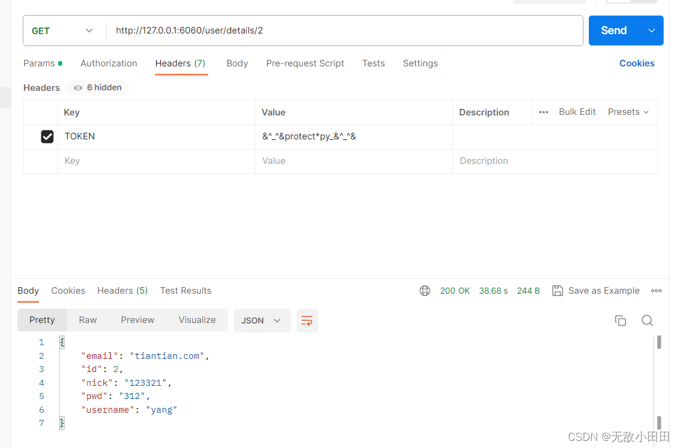Change response format via the JSON dropdown
678x448 pixels.
[262, 321]
